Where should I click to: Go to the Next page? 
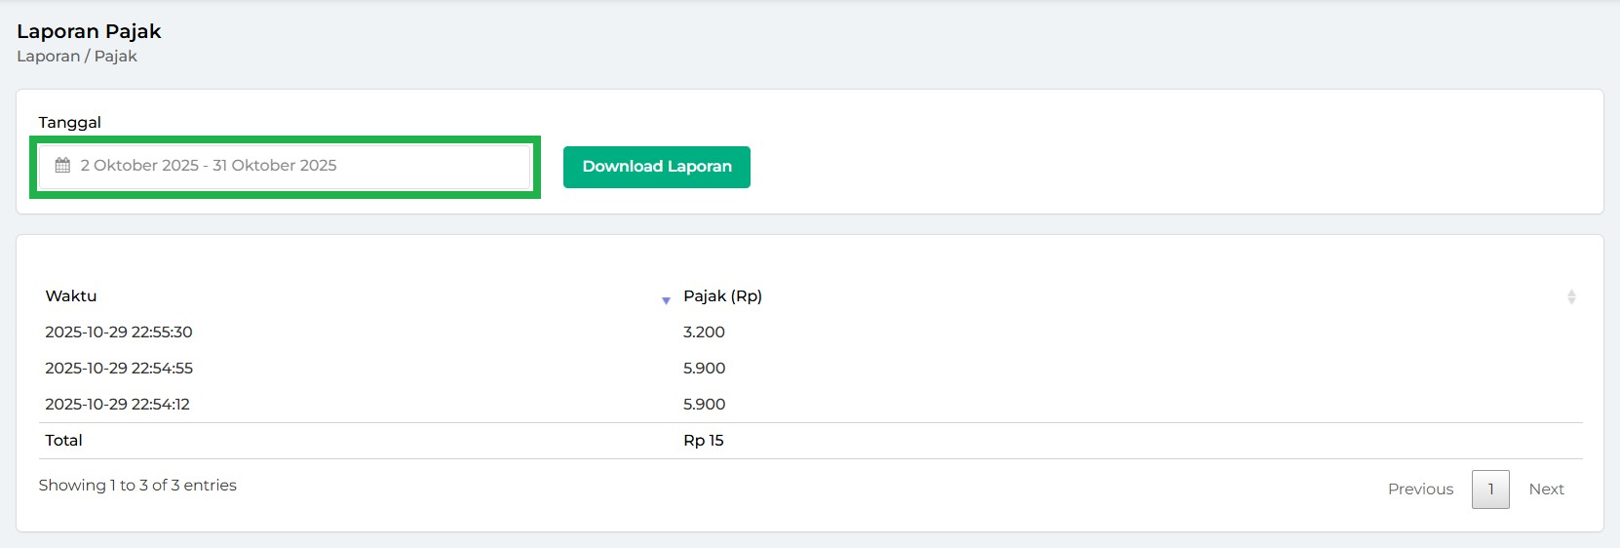(1545, 489)
